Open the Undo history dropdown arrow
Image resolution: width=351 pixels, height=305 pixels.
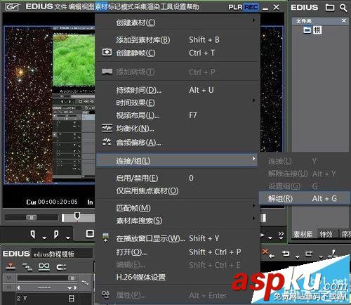pyautogui.click(x=297, y=257)
